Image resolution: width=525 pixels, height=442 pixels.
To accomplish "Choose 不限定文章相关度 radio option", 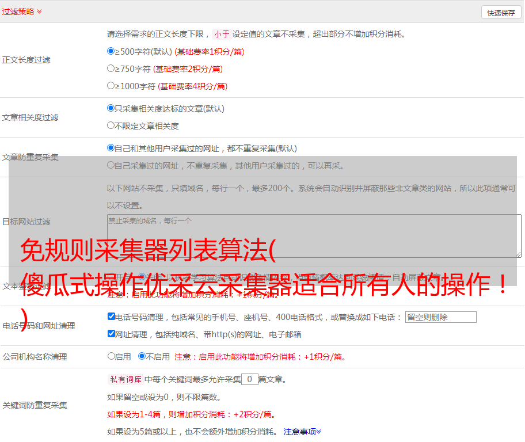I will [111, 125].
